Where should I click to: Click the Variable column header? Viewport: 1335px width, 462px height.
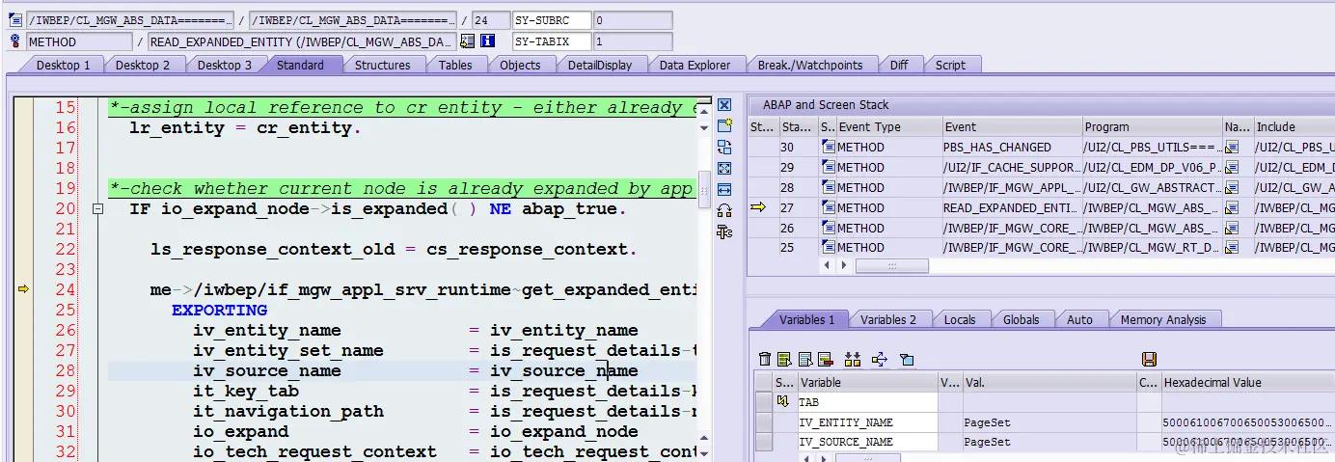[867, 383]
